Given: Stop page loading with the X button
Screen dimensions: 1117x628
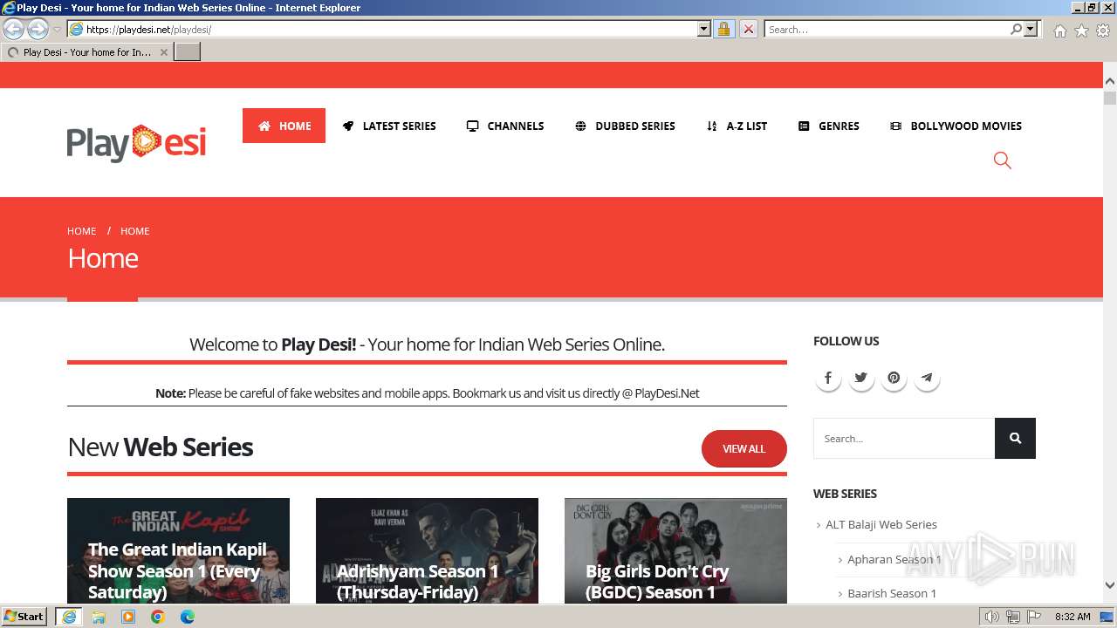Looking at the screenshot, I should (748, 29).
